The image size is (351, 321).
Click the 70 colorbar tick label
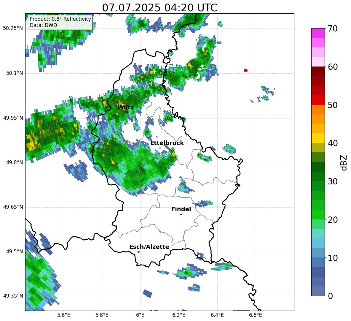pos(333,29)
